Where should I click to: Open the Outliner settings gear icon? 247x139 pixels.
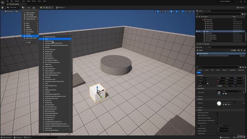pos(245,14)
